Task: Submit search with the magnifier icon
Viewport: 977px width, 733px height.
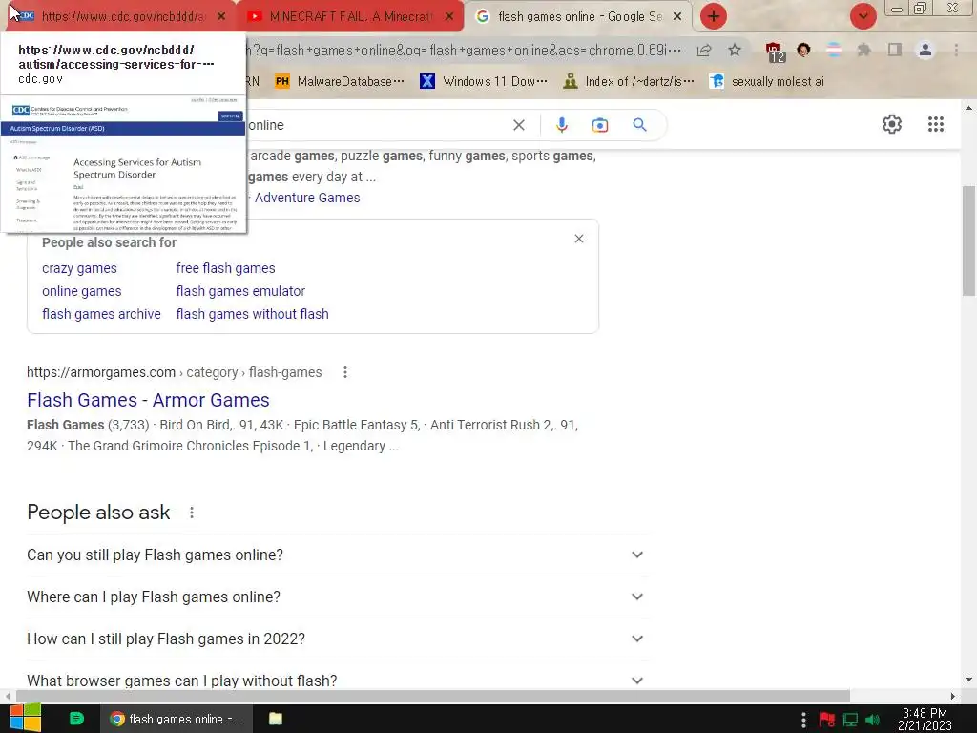Action: tap(639, 125)
